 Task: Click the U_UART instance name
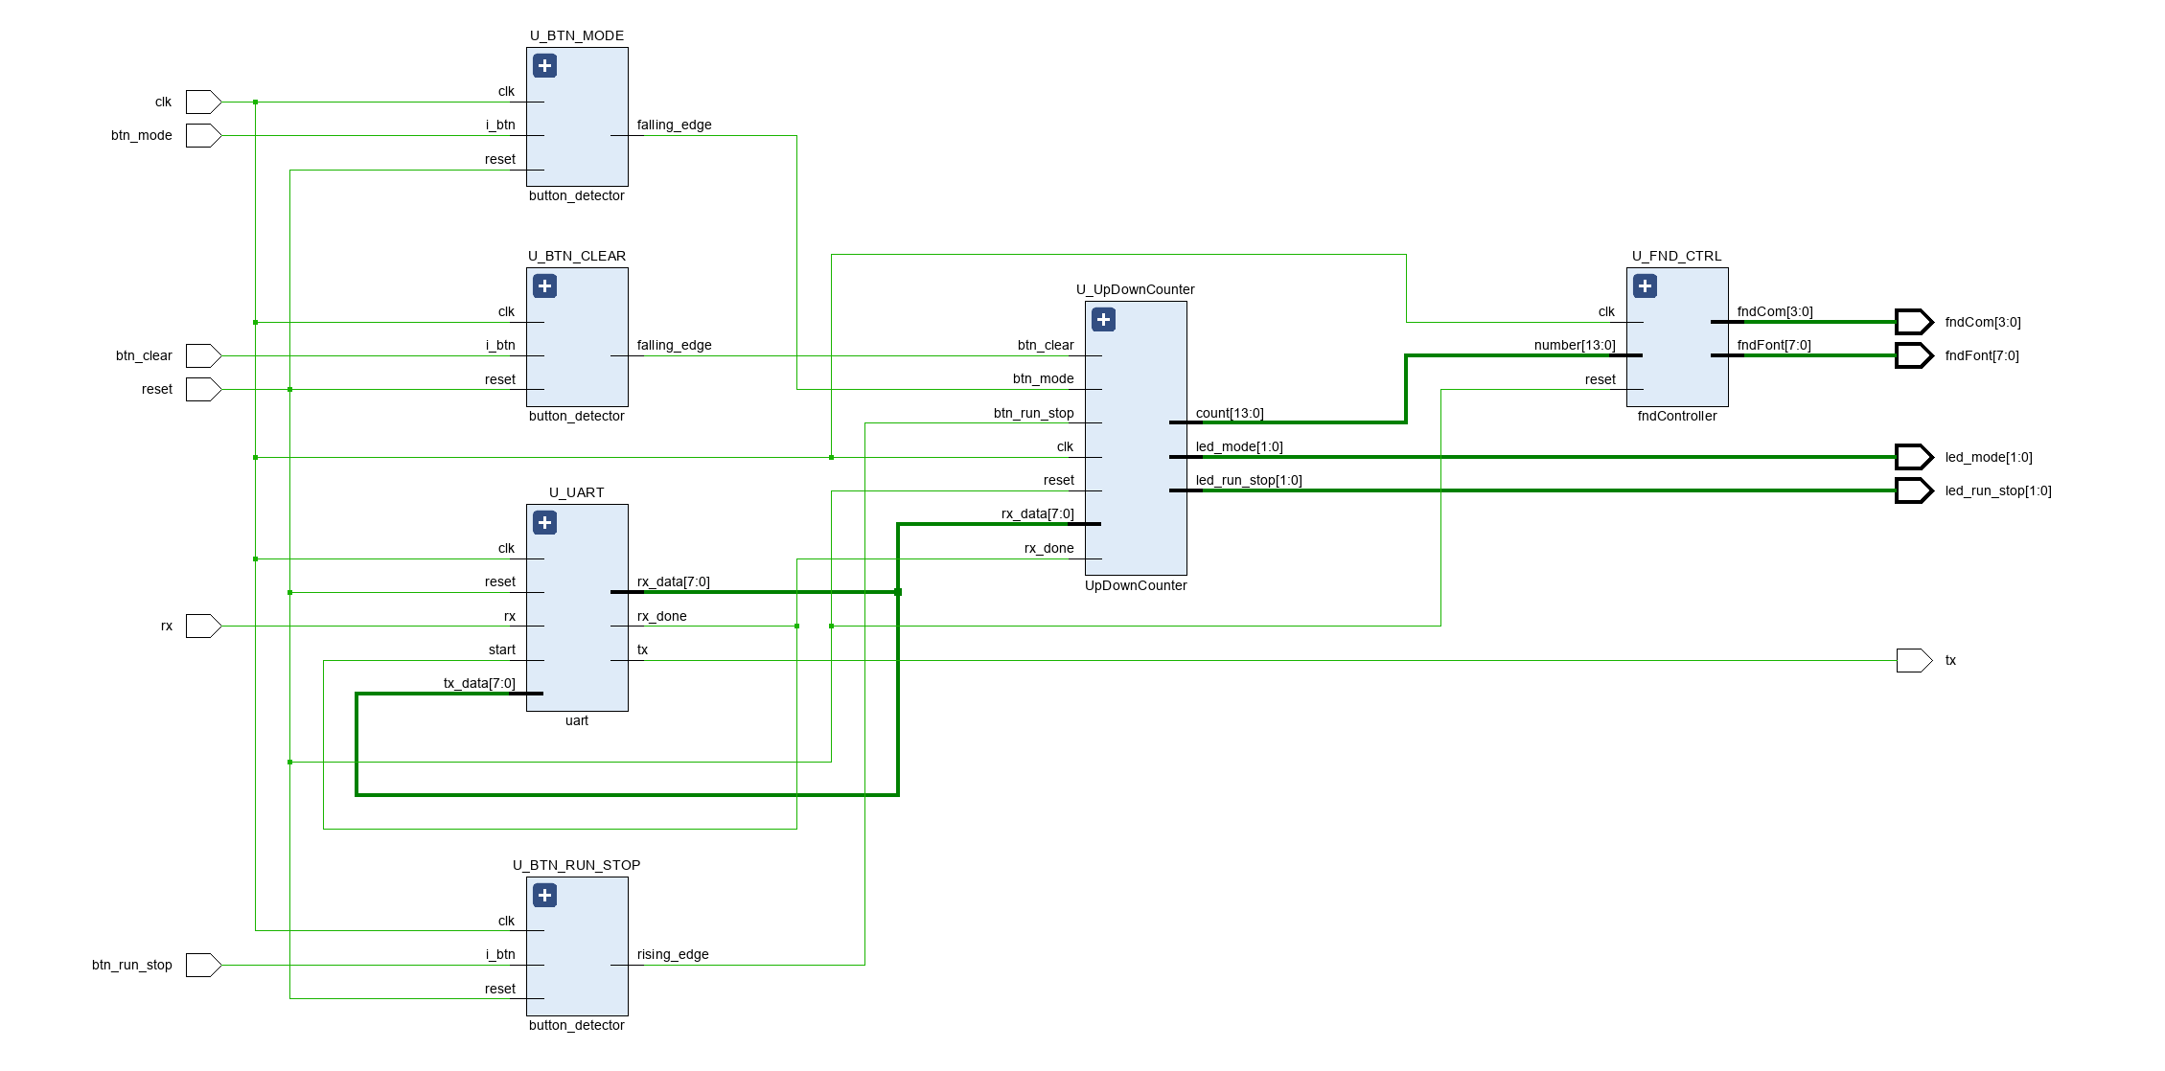coord(577,492)
